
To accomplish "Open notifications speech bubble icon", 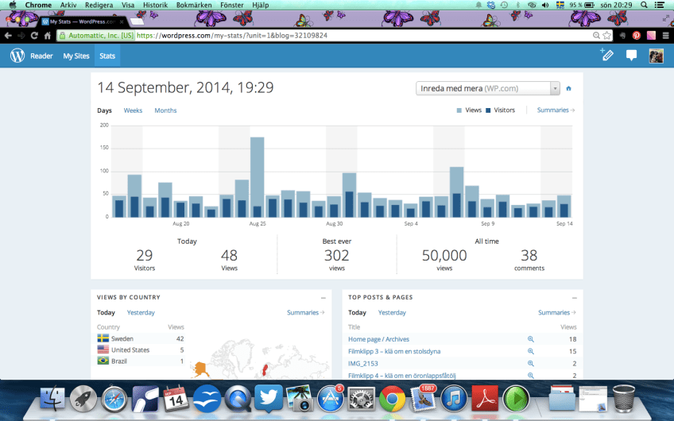I will tap(631, 56).
